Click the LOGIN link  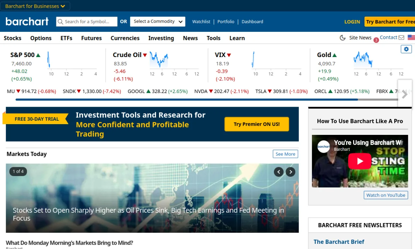pos(352,22)
